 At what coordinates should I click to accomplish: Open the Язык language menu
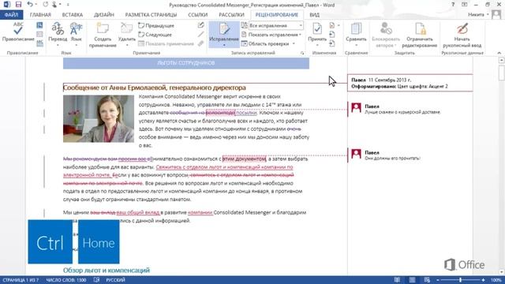76,34
